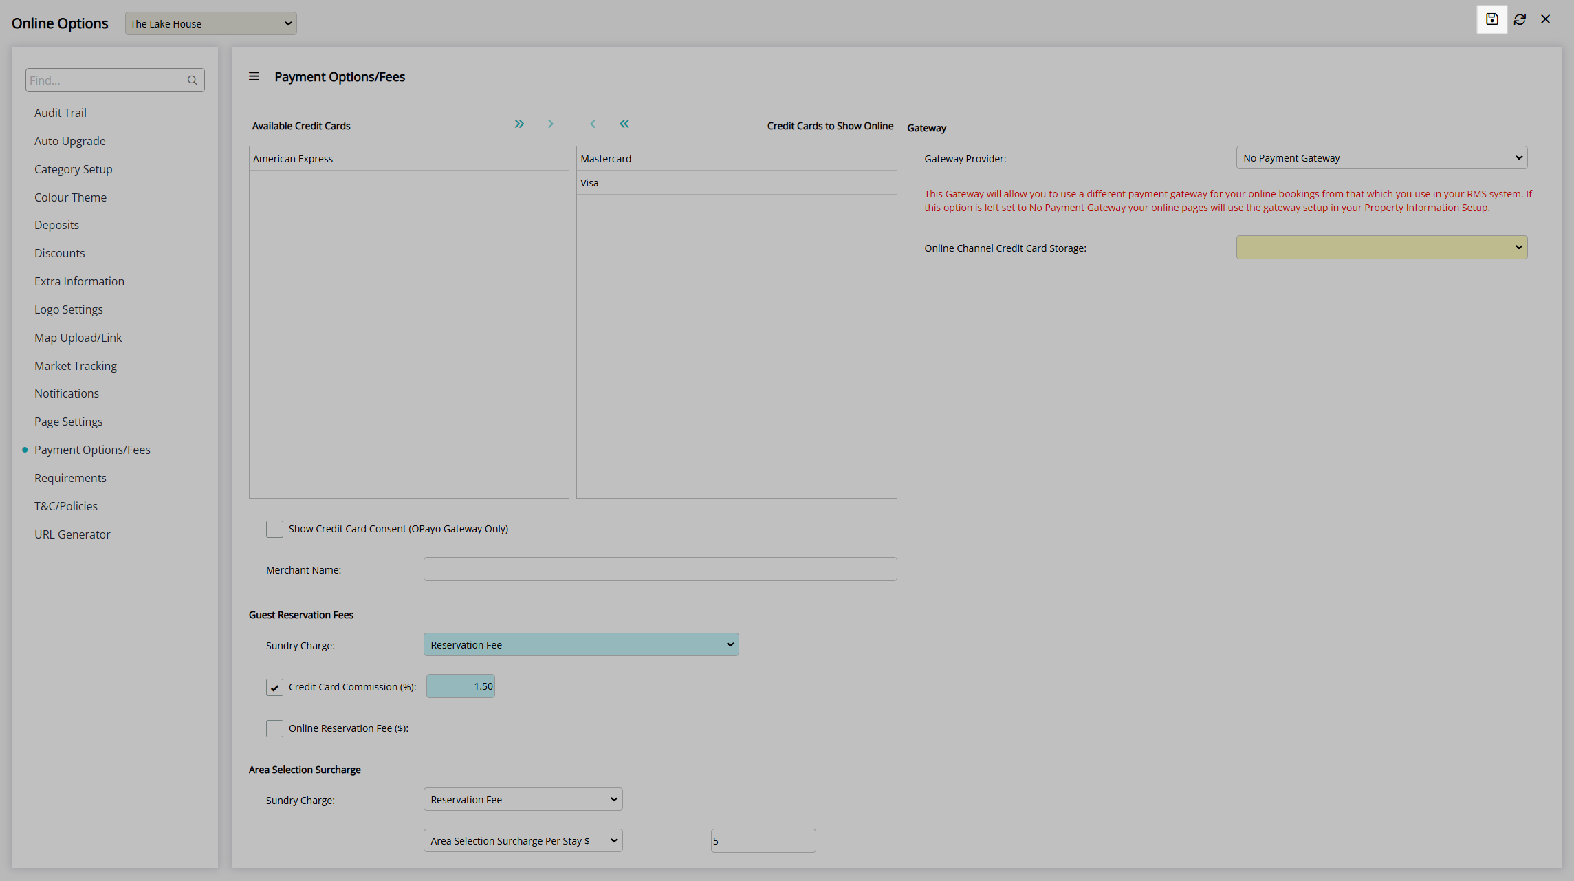Close the Online Options window

point(1545,19)
